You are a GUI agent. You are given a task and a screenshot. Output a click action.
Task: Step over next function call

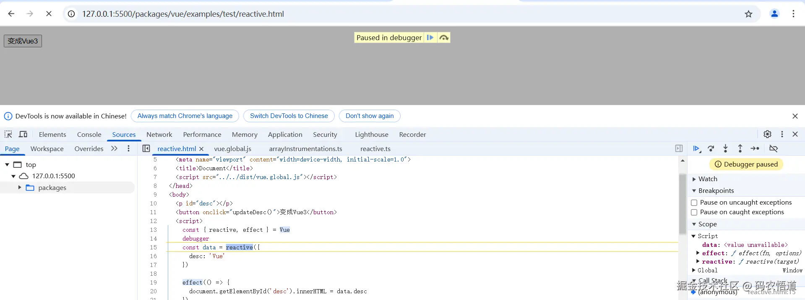pos(711,149)
